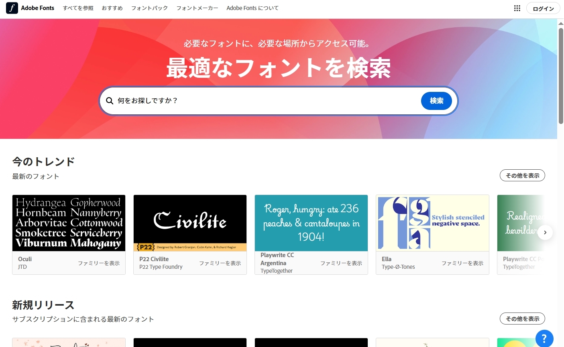
Task: Open すべてを参照 in top navigation
Action: [x=78, y=8]
